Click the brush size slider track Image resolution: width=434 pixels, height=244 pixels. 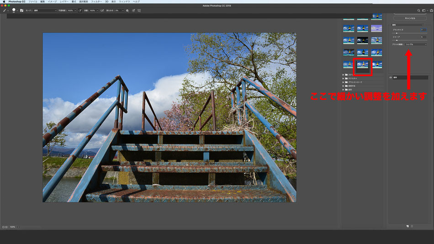(409, 33)
